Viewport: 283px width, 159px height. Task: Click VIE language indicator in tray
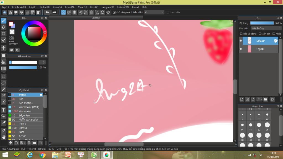click(x=261, y=155)
